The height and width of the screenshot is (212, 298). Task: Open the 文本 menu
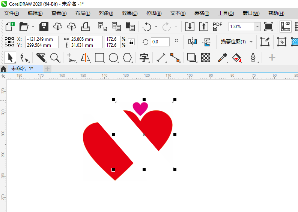(178, 13)
